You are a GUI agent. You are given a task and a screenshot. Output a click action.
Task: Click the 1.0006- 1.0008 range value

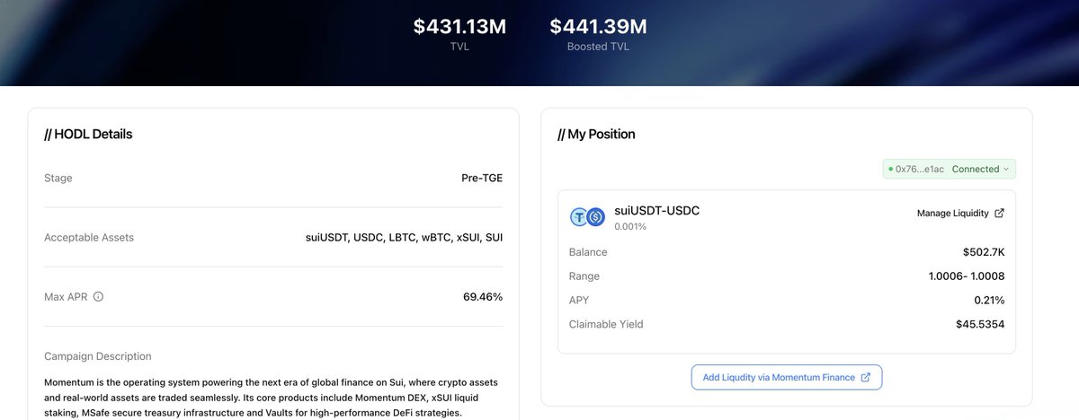[967, 276]
